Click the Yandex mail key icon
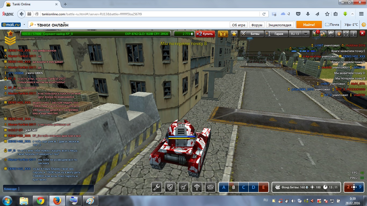The image size is (367, 206). (x=274, y=14)
